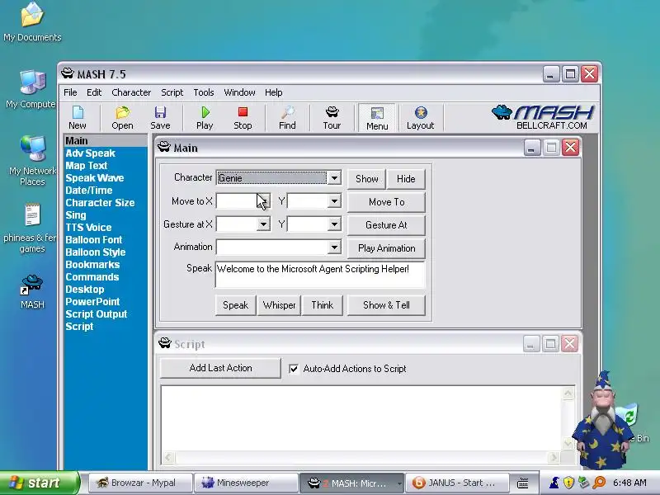Screen dimensions: 660x495
Task: Click into the Speak text field
Action: click(x=320, y=275)
